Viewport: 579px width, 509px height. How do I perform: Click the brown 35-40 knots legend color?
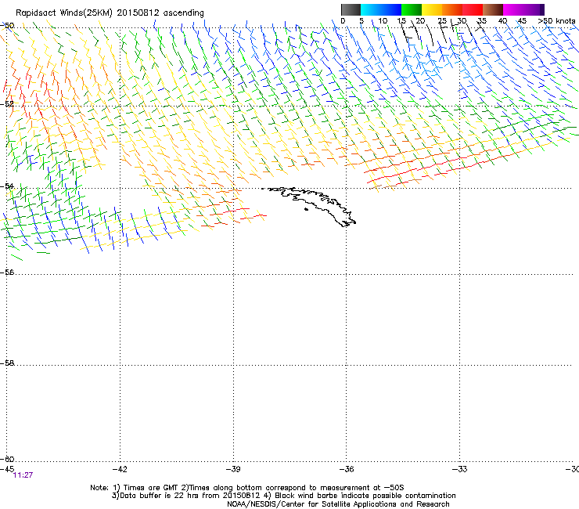(x=493, y=9)
